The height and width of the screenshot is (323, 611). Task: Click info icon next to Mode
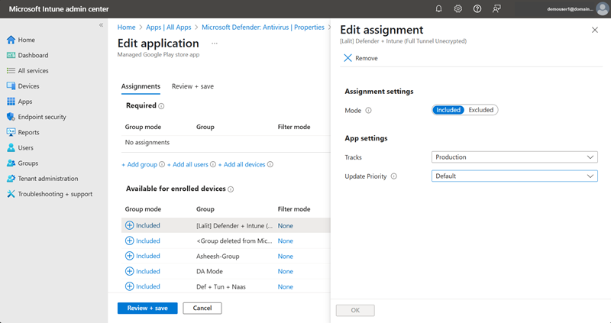point(368,110)
